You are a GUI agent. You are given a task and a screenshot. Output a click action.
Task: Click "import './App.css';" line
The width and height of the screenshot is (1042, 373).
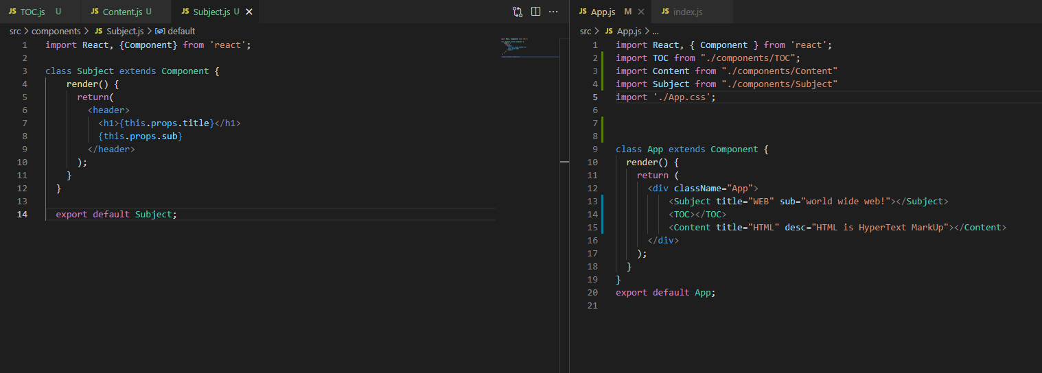click(x=666, y=97)
